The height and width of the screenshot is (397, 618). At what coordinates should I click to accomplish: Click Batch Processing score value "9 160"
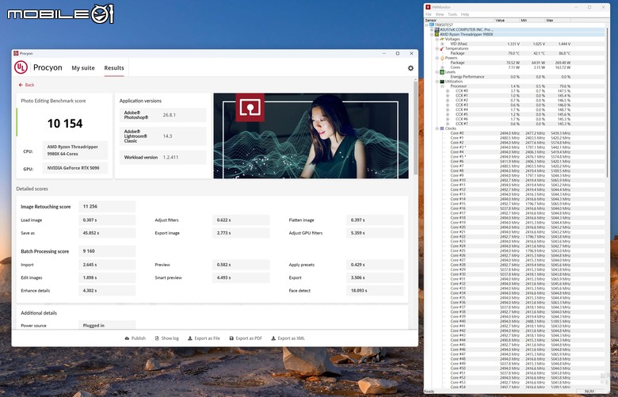tap(107, 251)
